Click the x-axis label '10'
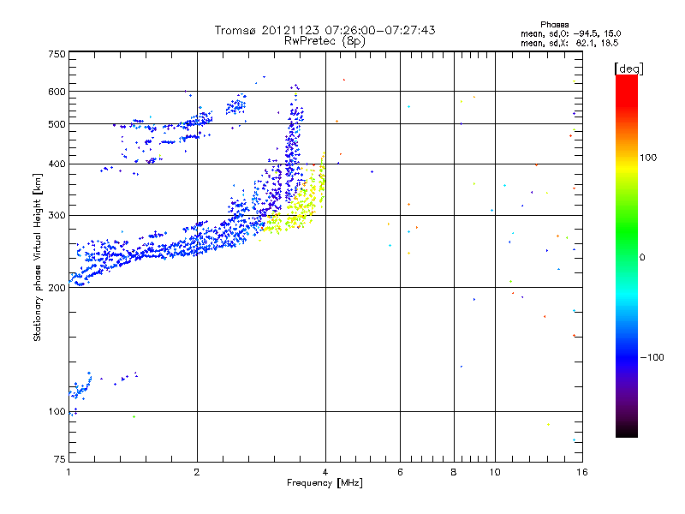Image resolution: width=685 pixels, height=514 pixels. click(495, 472)
